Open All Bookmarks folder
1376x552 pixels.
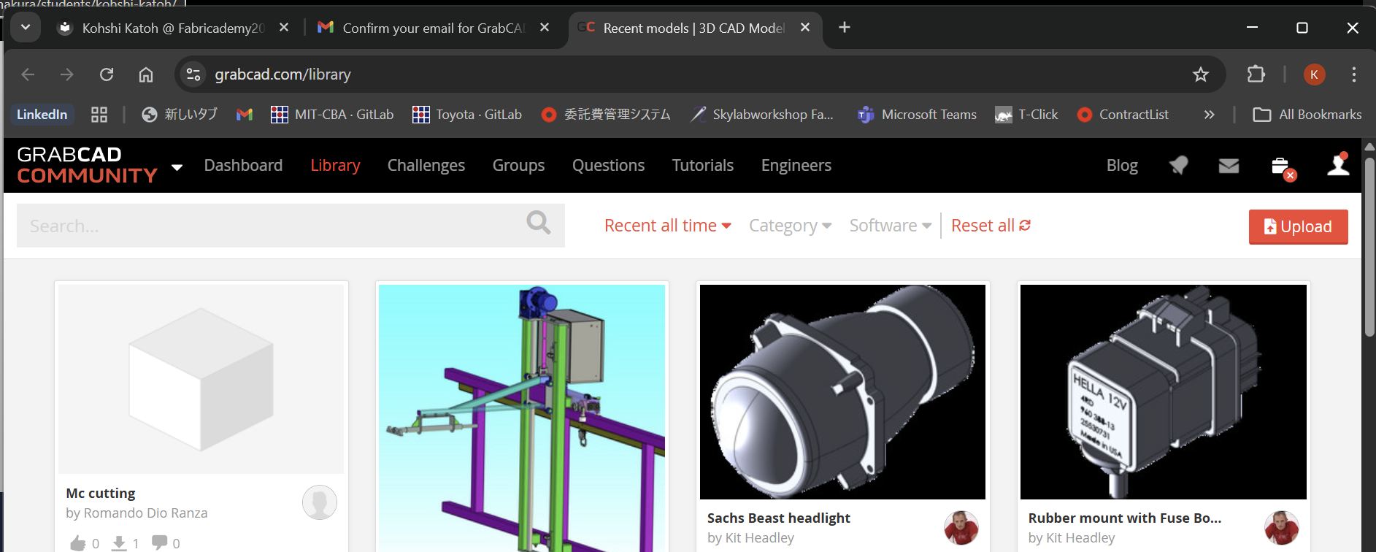pyautogui.click(x=1307, y=115)
